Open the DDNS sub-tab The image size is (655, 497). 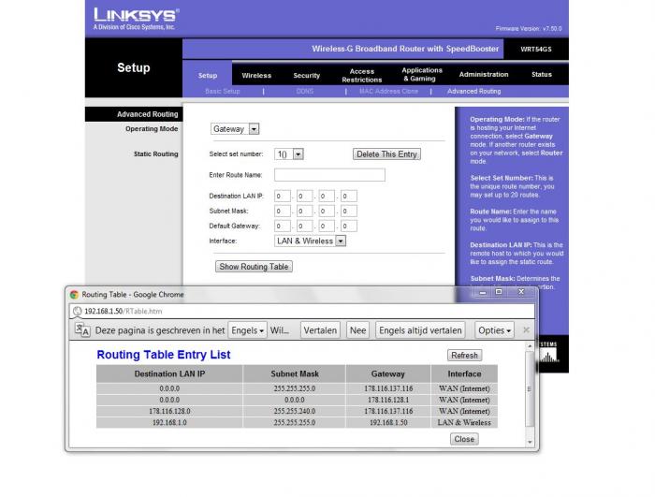coord(305,91)
